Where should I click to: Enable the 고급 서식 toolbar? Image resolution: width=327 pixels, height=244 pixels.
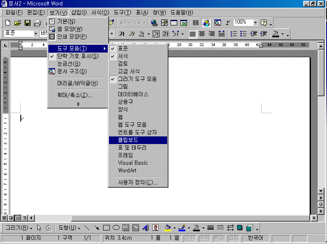(138, 71)
